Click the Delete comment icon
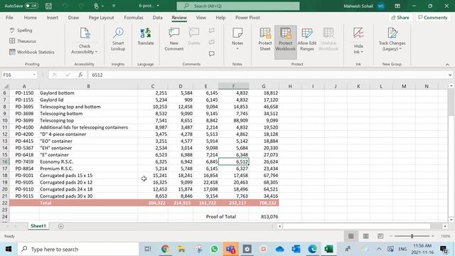 194,36
